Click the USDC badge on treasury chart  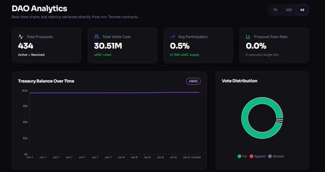(x=194, y=81)
